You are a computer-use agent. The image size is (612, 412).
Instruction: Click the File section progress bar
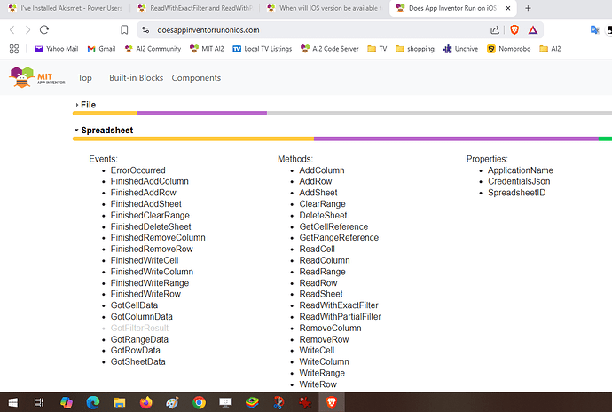342,114
